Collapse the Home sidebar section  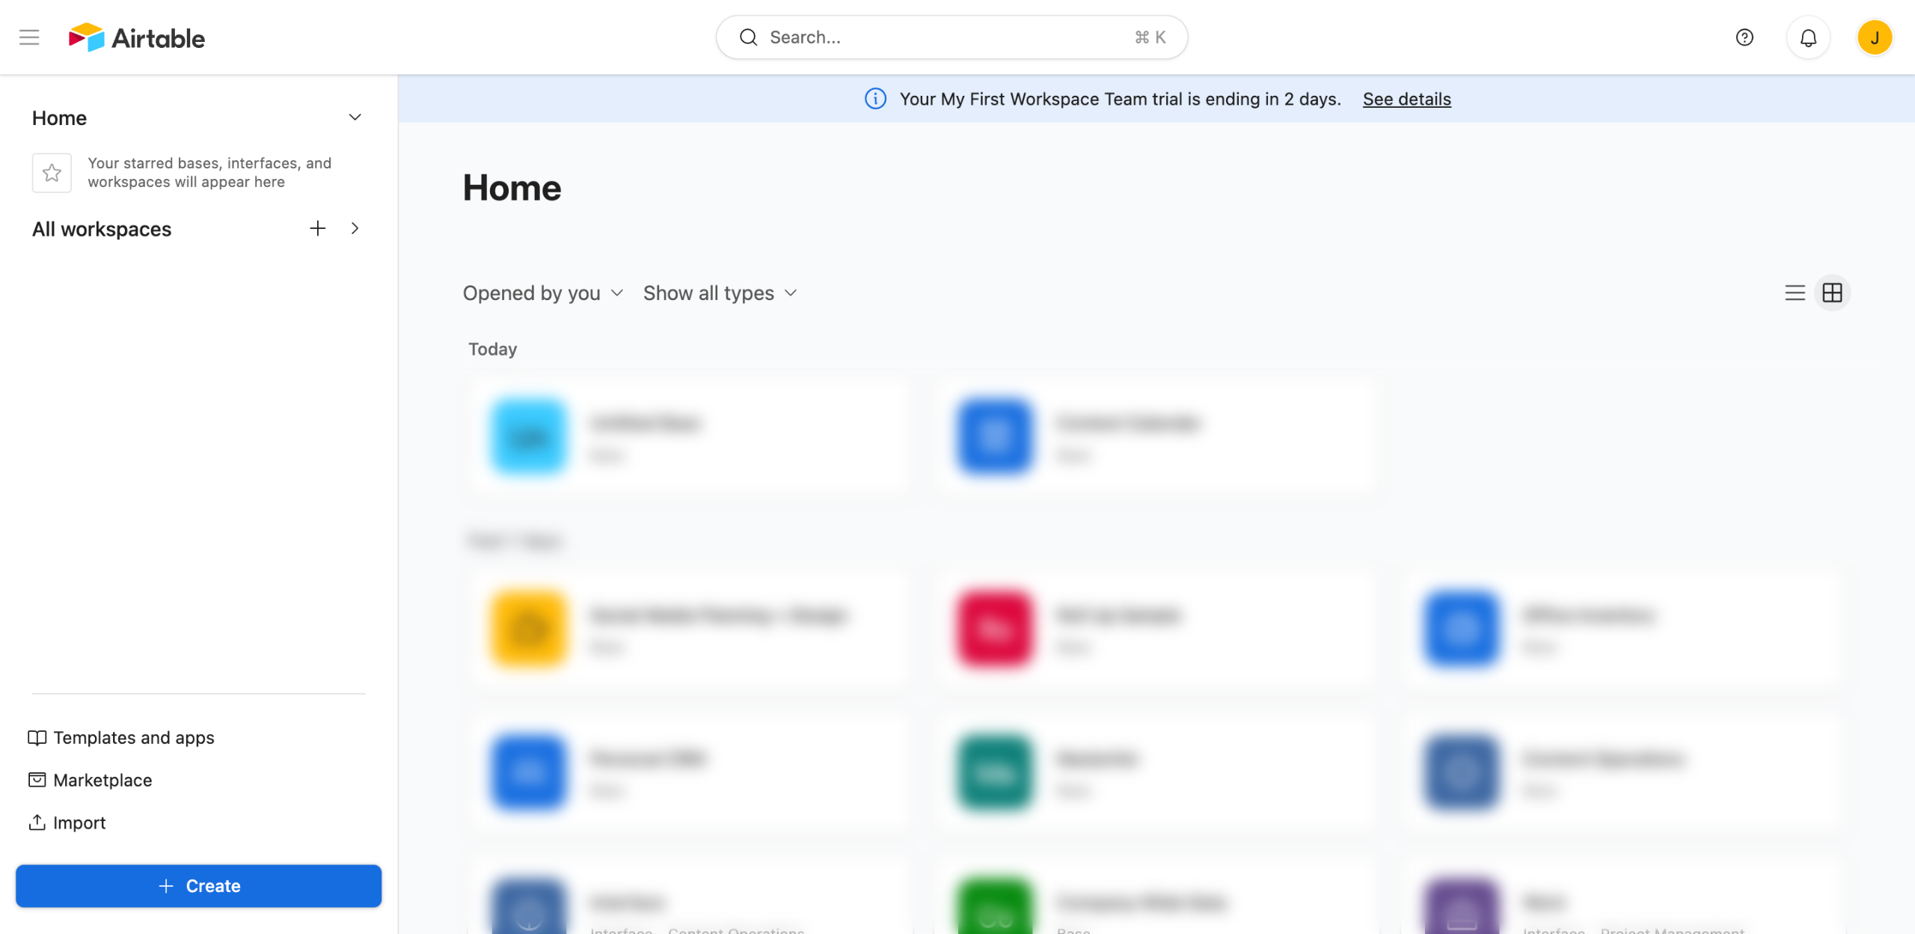[355, 117]
